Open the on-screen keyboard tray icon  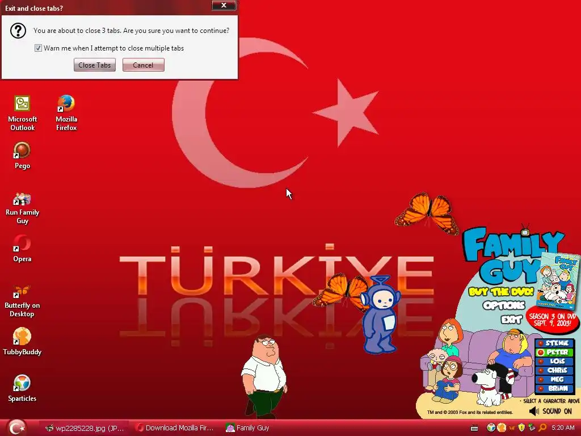474,428
